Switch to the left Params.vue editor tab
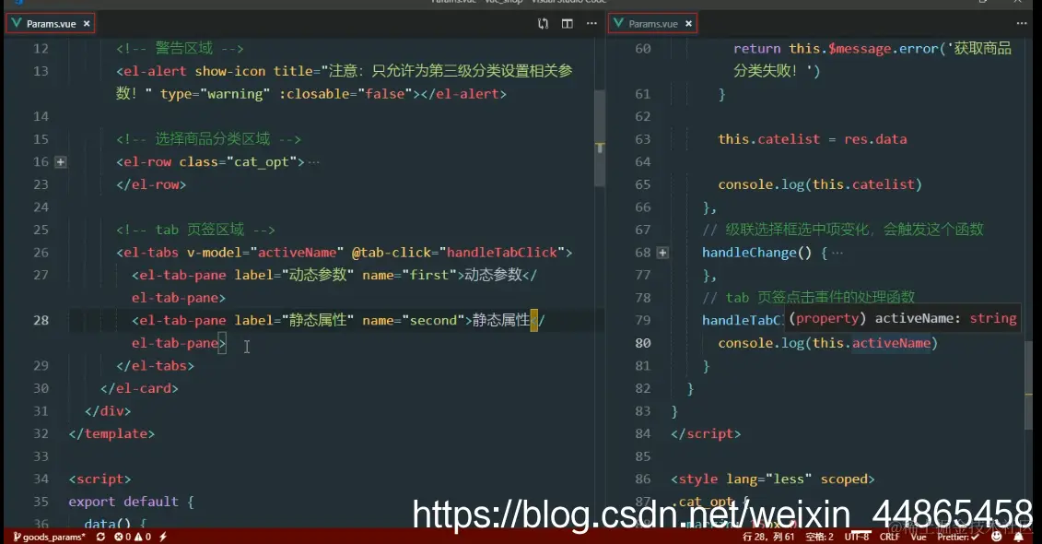Image resolution: width=1042 pixels, height=544 pixels. click(51, 24)
